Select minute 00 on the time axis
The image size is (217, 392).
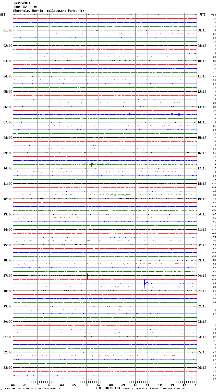13,385
